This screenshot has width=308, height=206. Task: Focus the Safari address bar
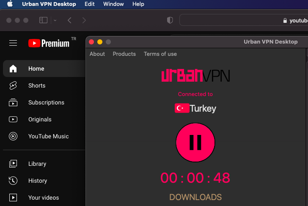244,20
